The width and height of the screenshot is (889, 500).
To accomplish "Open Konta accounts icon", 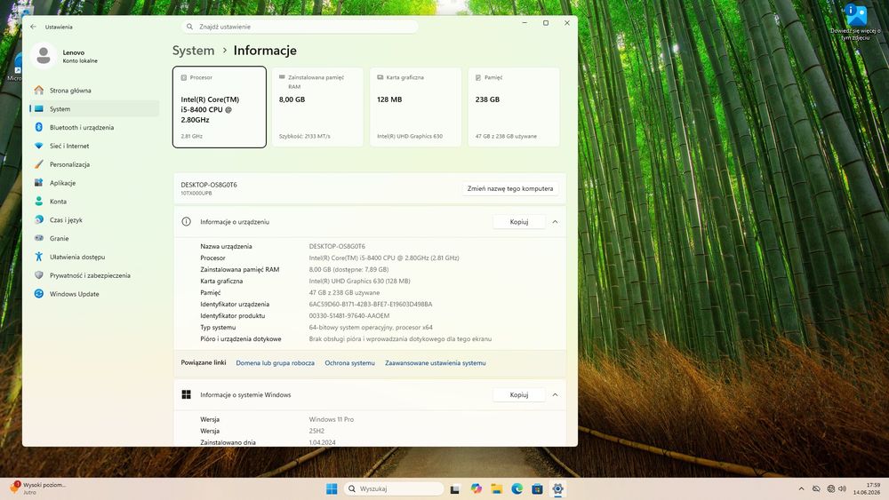I will pyautogui.click(x=38, y=201).
